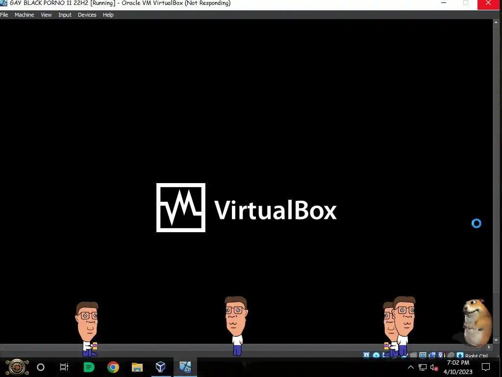Click the vertical scrollbar down arrow

tap(496, 340)
